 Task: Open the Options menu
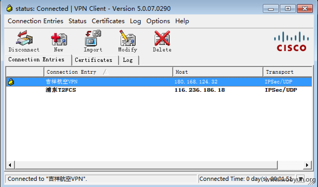click(x=158, y=21)
